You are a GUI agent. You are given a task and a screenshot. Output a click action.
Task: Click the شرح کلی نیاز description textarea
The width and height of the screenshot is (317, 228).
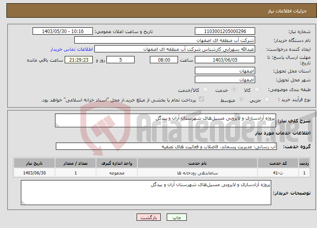pyautogui.click(x=166, y=120)
